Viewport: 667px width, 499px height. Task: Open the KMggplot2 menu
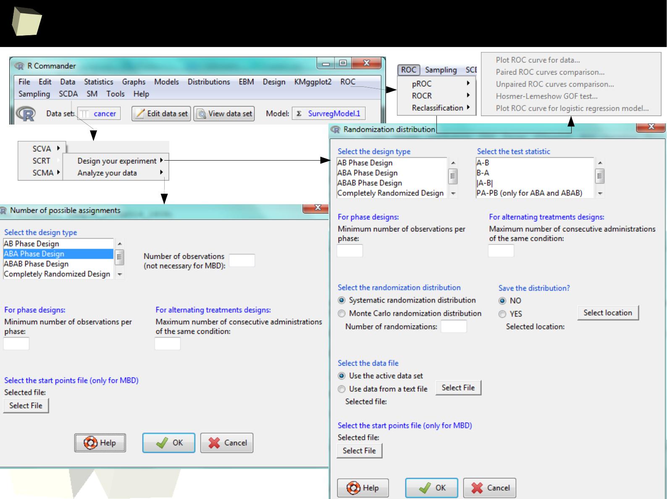[x=313, y=82]
